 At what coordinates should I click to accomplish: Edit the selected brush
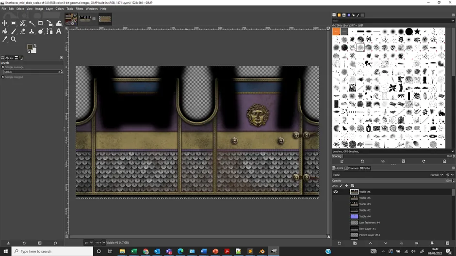pyautogui.click(x=342, y=161)
